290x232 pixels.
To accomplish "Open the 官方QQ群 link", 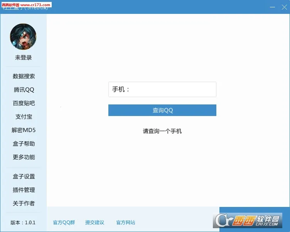I will click(64, 222).
